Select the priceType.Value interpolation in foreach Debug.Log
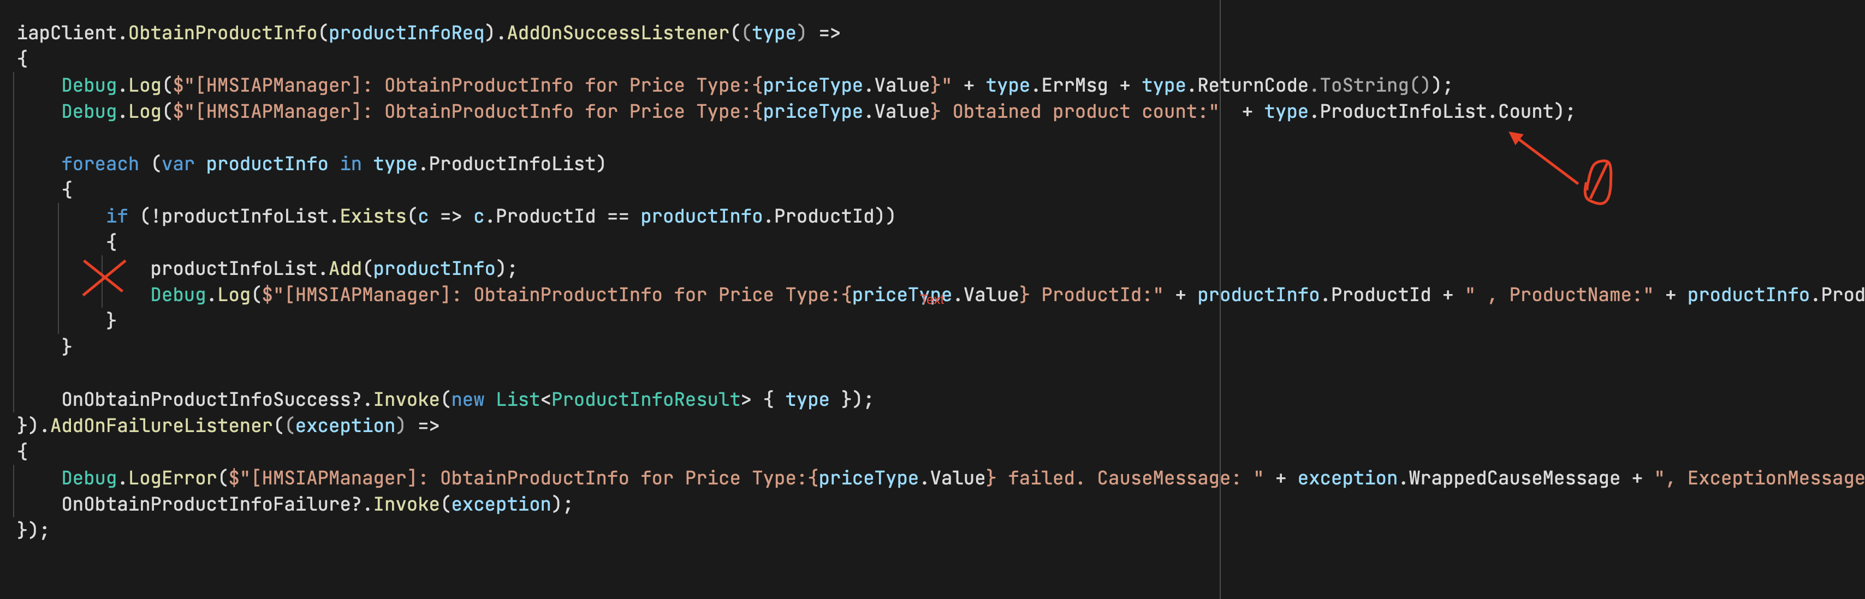The height and width of the screenshot is (599, 1865). (934, 295)
